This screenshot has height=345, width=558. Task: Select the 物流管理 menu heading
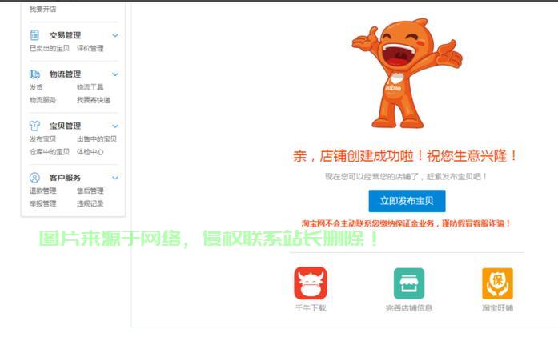pos(65,74)
